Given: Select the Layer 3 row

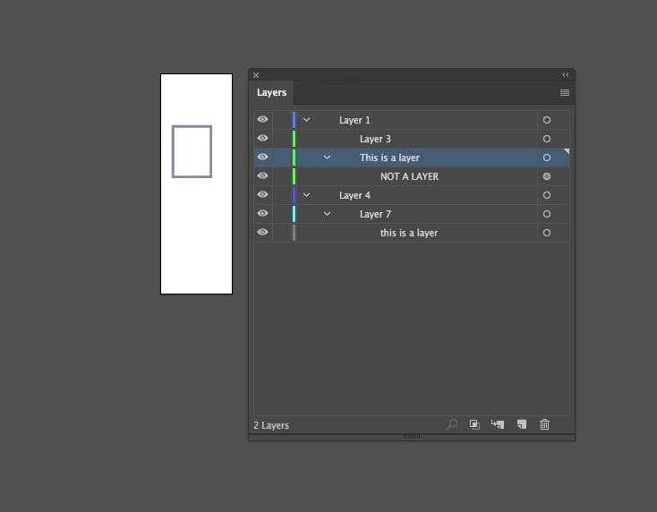Looking at the screenshot, I should coord(412,139).
